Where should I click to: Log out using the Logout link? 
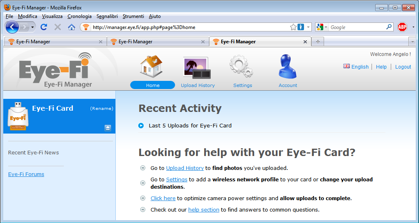pyautogui.click(x=403, y=67)
